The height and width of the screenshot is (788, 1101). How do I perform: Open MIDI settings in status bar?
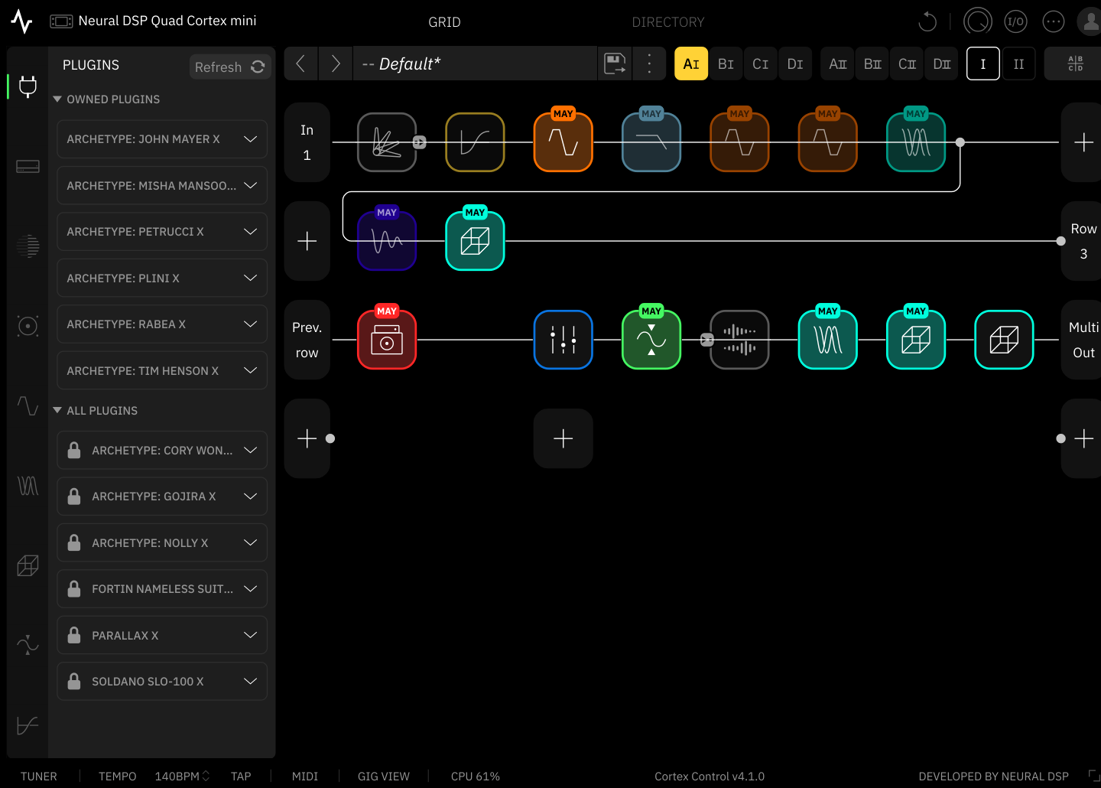pos(305,777)
